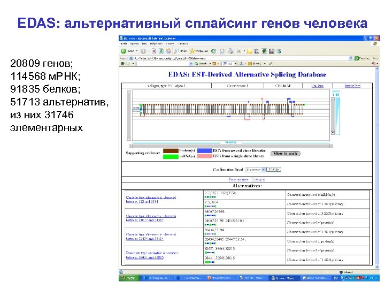Click the Google Search button in Google toolbar
Viewport: 385px width, 289px height.
point(201,64)
